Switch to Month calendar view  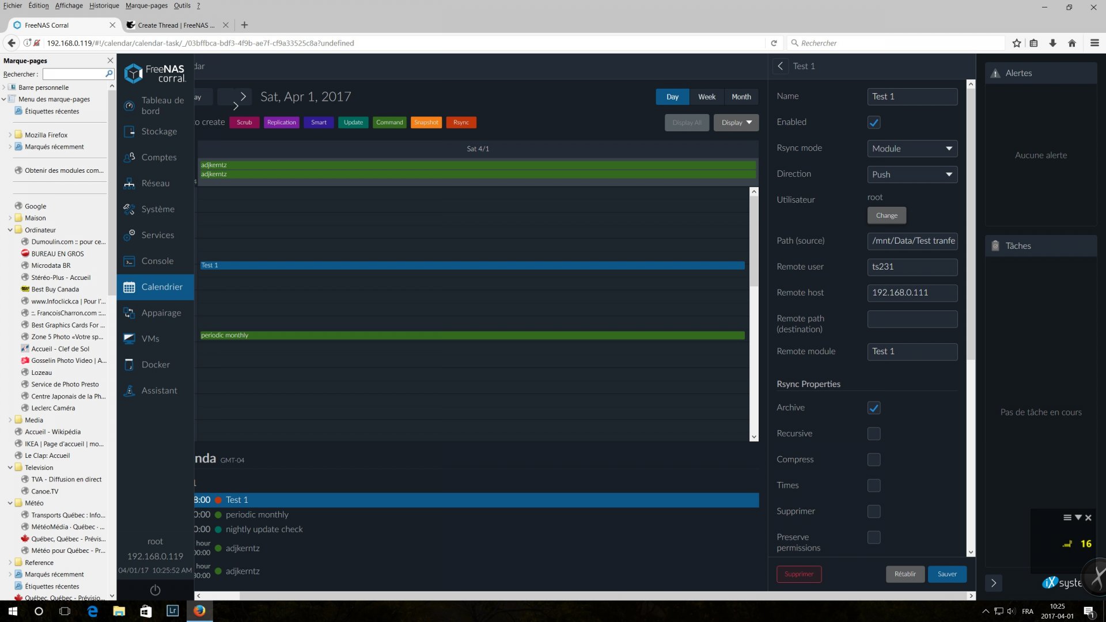coord(741,97)
